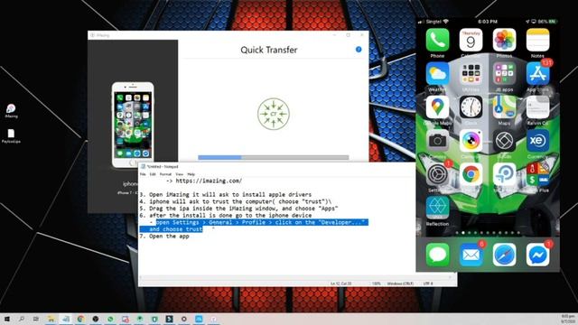Click line "6. after the install is done"

click(226, 215)
